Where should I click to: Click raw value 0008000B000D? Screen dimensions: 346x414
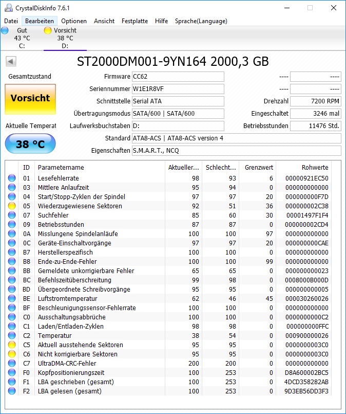click(x=307, y=280)
